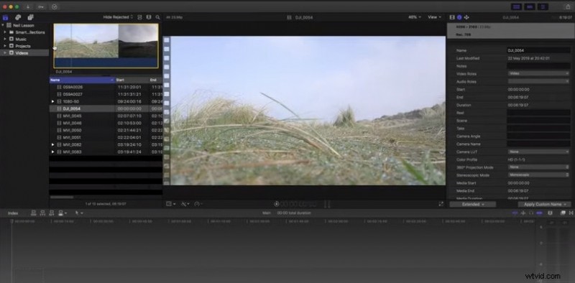
Task: Sort by the Name column header
Action: click(83, 80)
